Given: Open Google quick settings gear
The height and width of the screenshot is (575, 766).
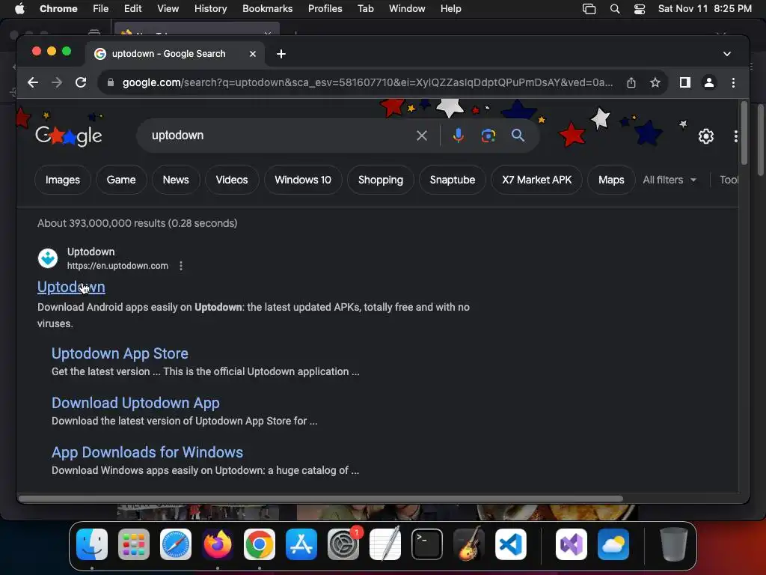Looking at the screenshot, I should click(x=706, y=136).
